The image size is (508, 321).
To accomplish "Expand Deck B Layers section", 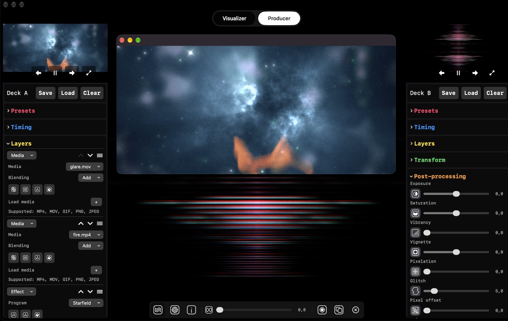I will (457, 143).
